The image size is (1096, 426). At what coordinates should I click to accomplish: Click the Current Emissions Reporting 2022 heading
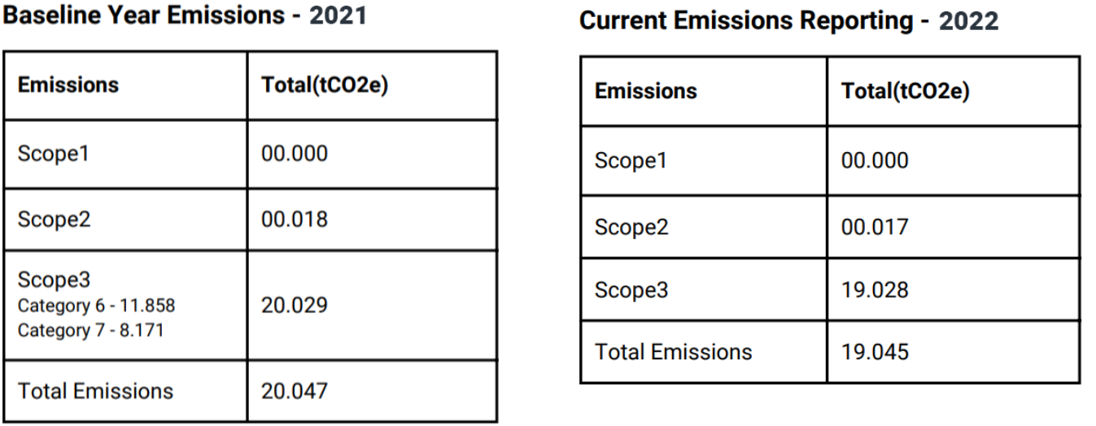pyautogui.click(x=788, y=22)
